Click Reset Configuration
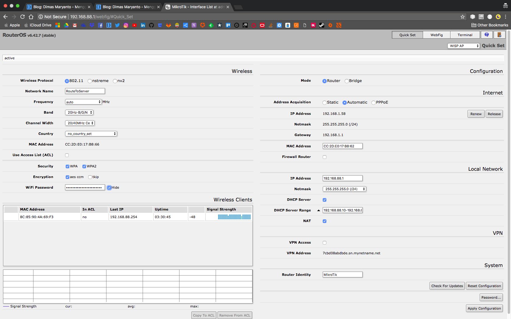Viewport: 511px width, 319px height. (x=484, y=286)
